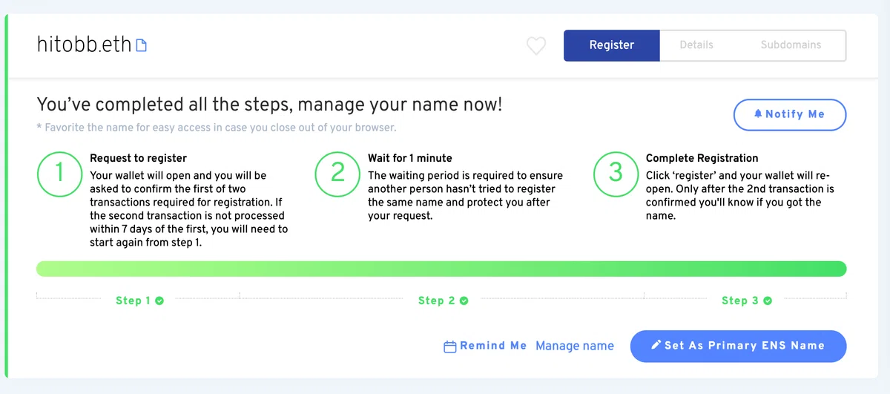Image resolution: width=890 pixels, height=394 pixels.
Task: Click the circled number 2 step icon
Action: click(337, 174)
